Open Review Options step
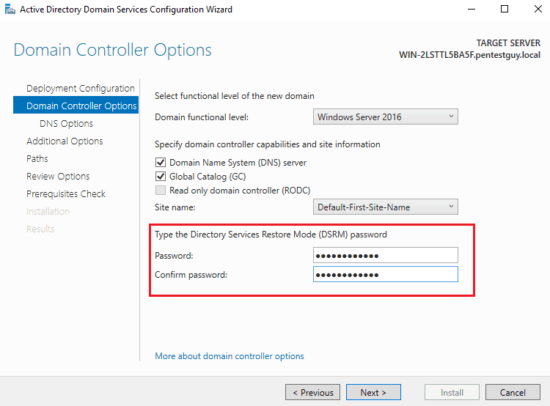 [x=58, y=176]
